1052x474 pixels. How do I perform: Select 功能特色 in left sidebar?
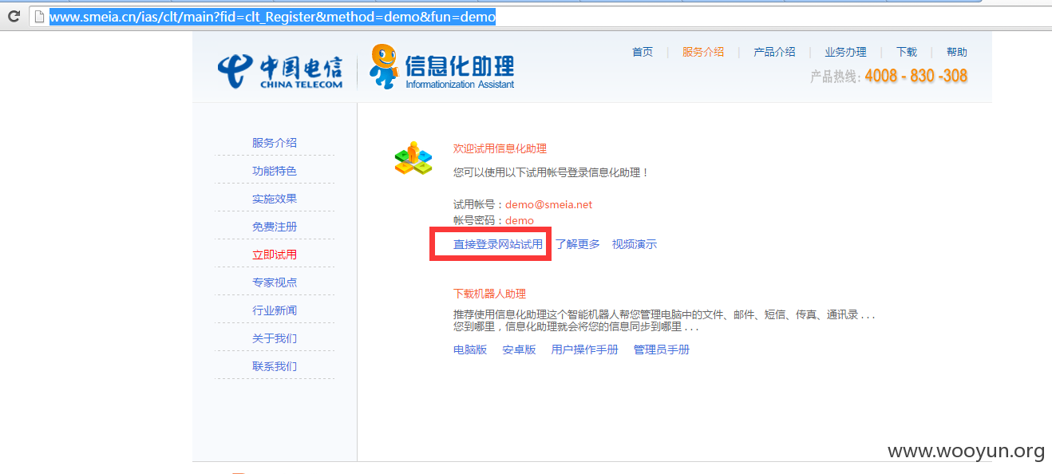(275, 171)
